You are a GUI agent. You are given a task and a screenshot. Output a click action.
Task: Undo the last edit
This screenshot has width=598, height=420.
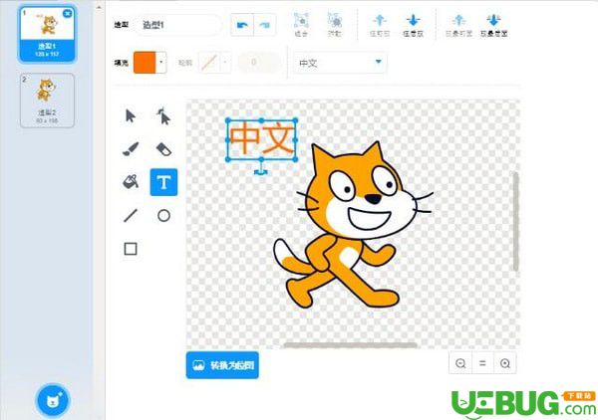point(242,25)
